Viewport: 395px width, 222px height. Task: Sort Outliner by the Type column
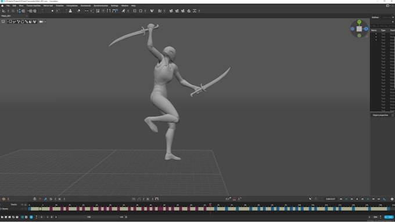(x=383, y=30)
